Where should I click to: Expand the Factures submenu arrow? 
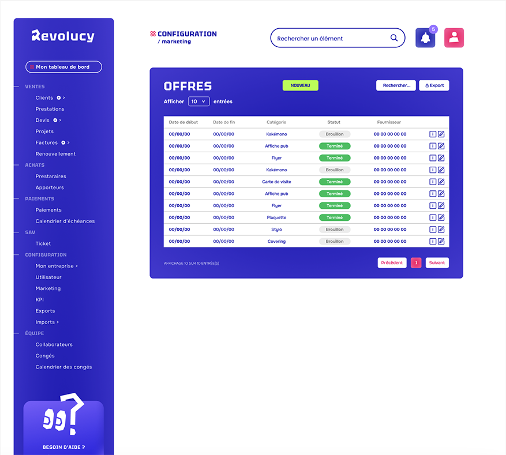pyautogui.click(x=68, y=143)
